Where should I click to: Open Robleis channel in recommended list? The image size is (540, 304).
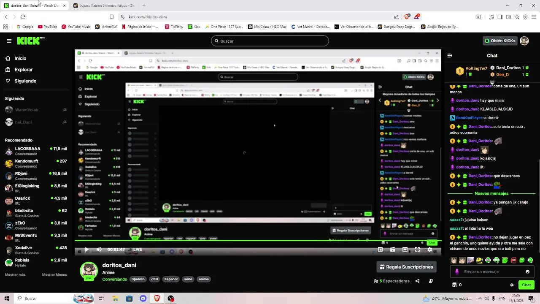[x=36, y=262]
